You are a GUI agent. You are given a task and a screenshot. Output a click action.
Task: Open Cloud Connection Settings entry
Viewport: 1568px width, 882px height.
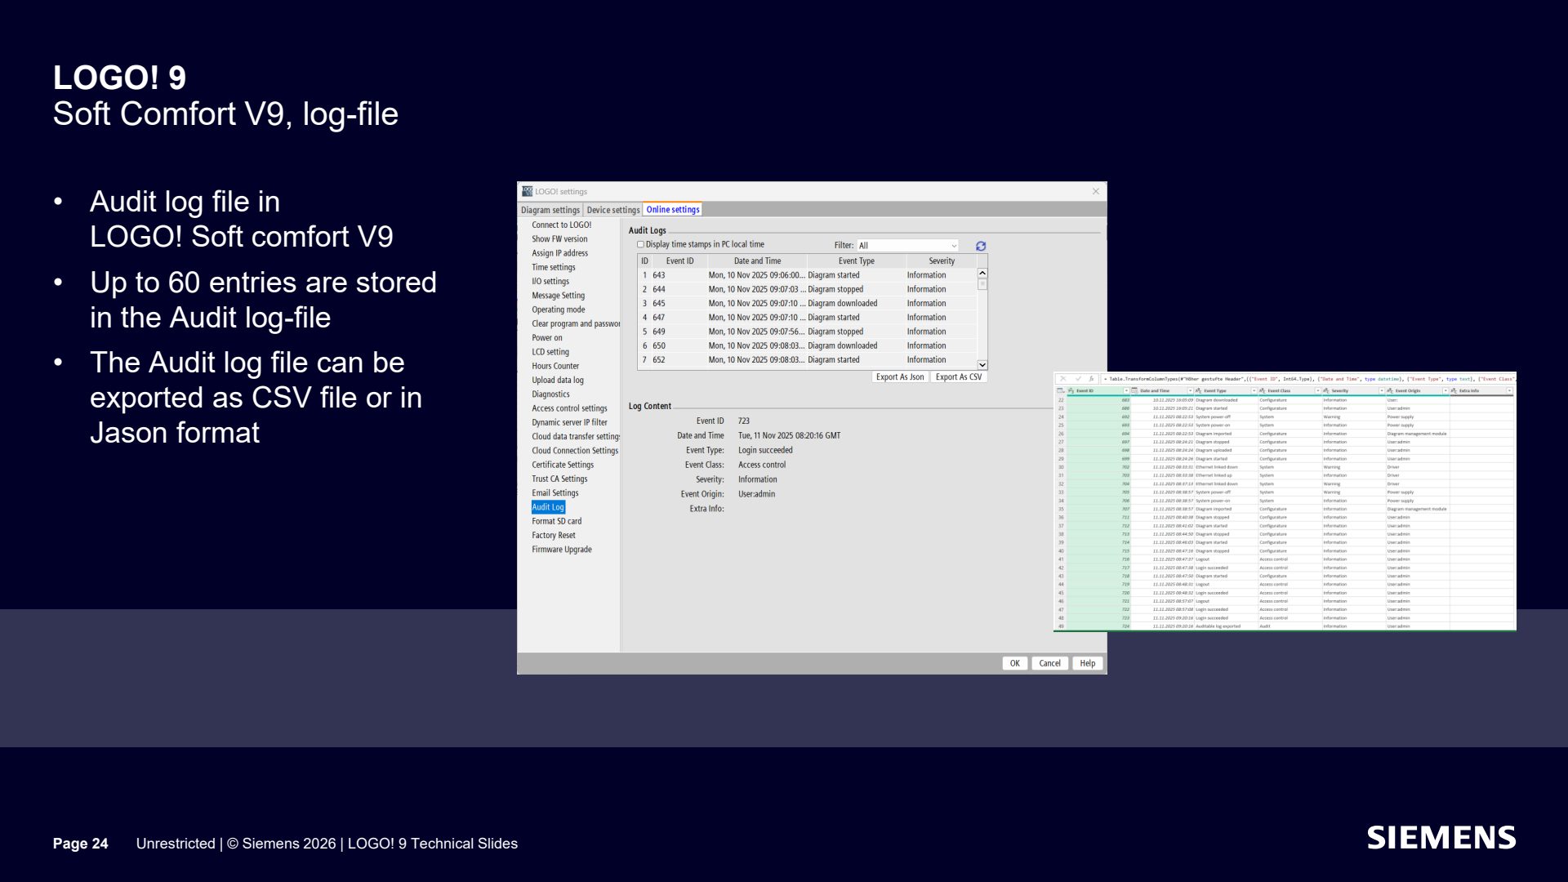(575, 451)
